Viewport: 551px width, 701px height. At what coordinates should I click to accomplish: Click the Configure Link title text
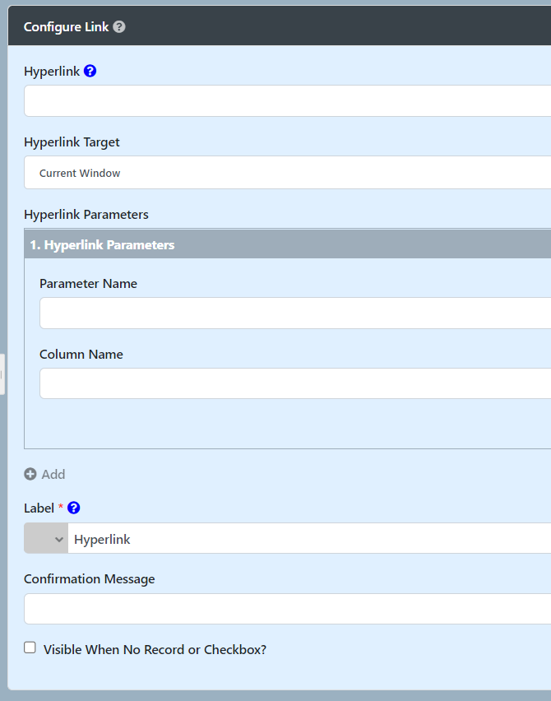point(66,27)
